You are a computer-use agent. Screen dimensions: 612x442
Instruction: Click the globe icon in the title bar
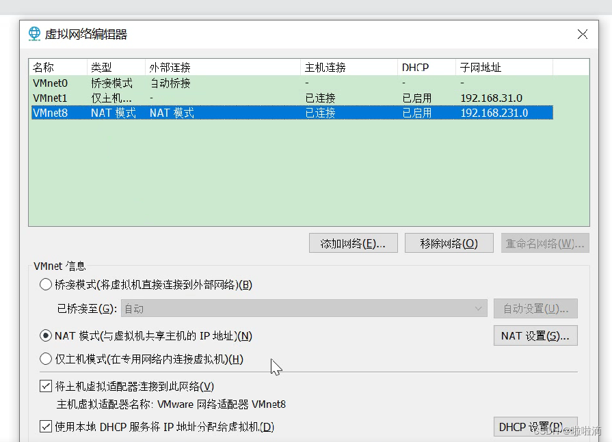34,34
